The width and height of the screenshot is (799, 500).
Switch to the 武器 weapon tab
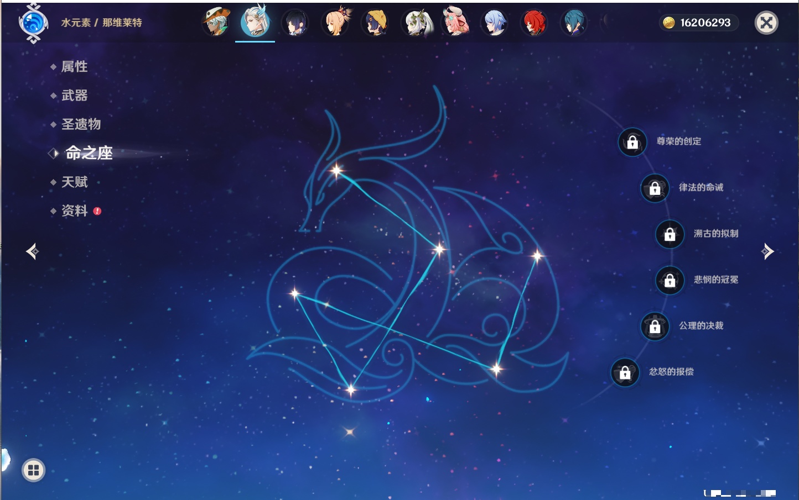[74, 96]
